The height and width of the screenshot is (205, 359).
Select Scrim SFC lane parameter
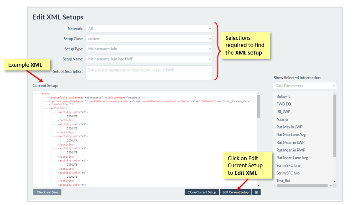pos(288,165)
